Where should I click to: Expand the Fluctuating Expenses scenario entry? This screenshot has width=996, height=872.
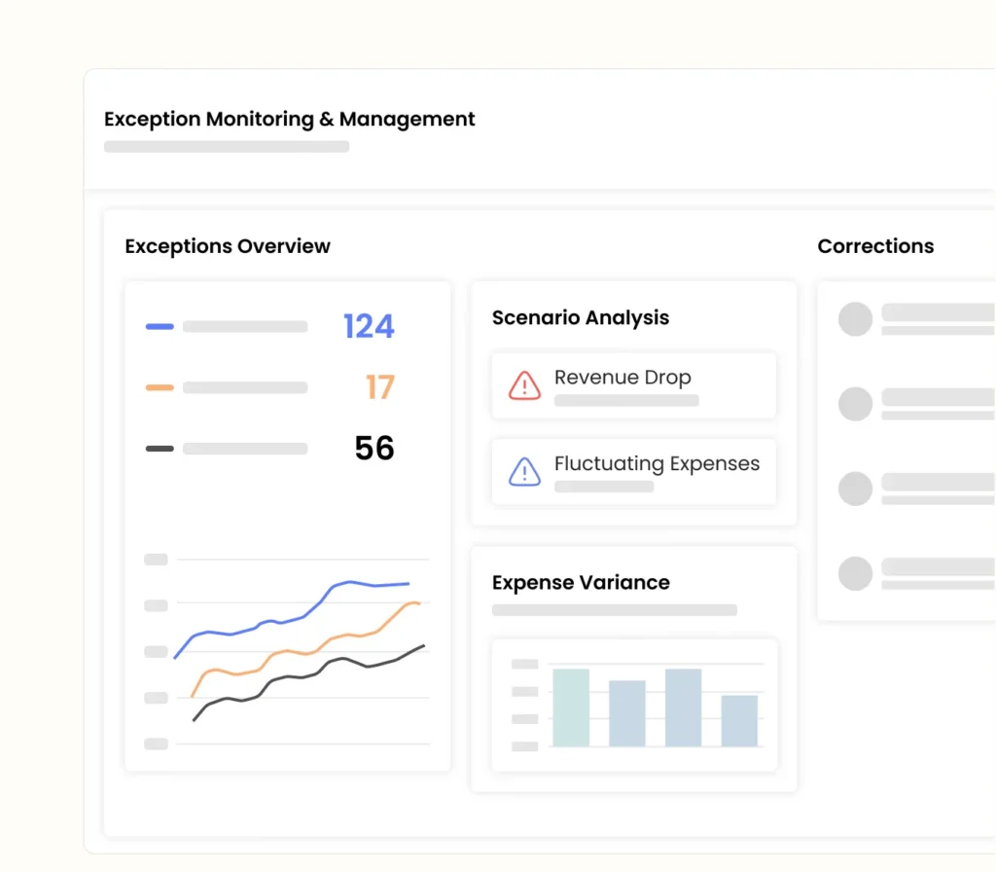point(633,472)
